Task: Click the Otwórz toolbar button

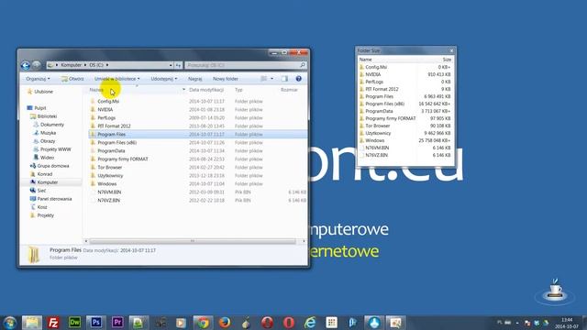Action: click(72, 79)
